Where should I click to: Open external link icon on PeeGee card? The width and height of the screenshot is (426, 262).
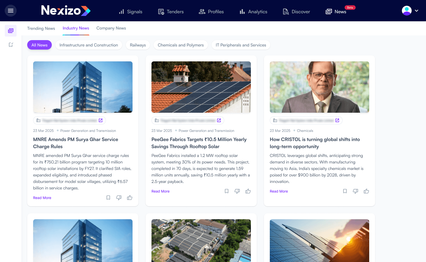(219, 120)
